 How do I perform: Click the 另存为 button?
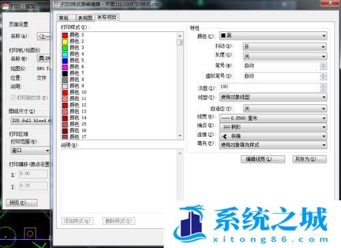pos(310,159)
